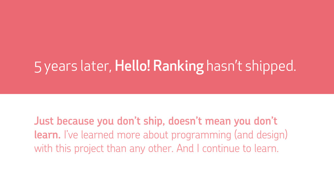Click the sentence "And I continue to learn."

coord(228,149)
